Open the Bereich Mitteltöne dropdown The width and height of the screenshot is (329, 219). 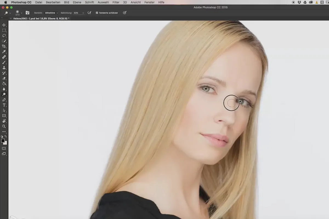pos(52,13)
